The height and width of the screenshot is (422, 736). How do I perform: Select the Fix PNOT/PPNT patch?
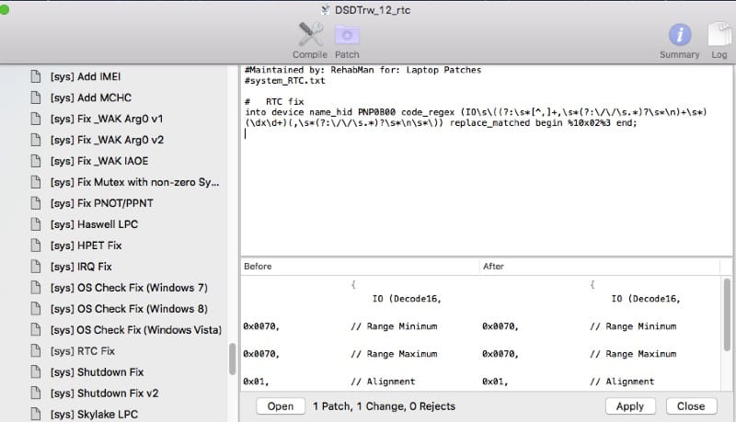103,203
